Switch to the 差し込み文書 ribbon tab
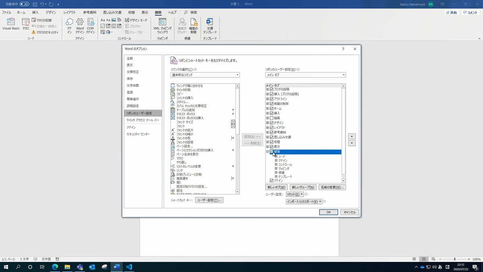The height and width of the screenshot is (272, 483). pos(112,12)
